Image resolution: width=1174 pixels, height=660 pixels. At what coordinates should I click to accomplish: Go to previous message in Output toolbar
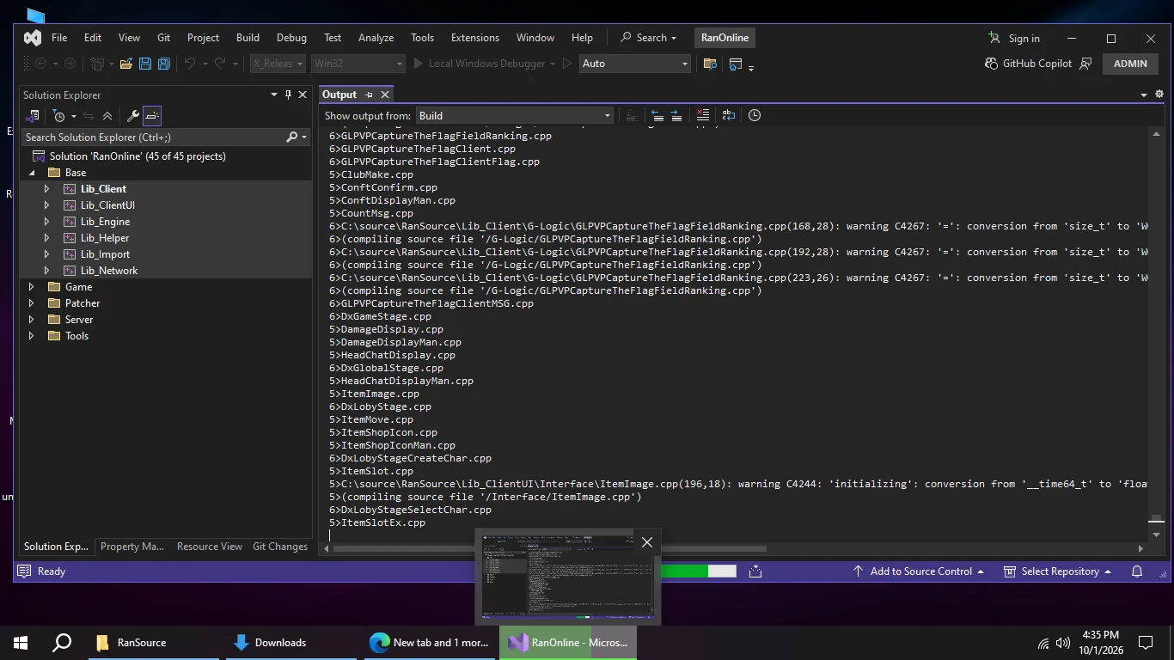pos(657,115)
